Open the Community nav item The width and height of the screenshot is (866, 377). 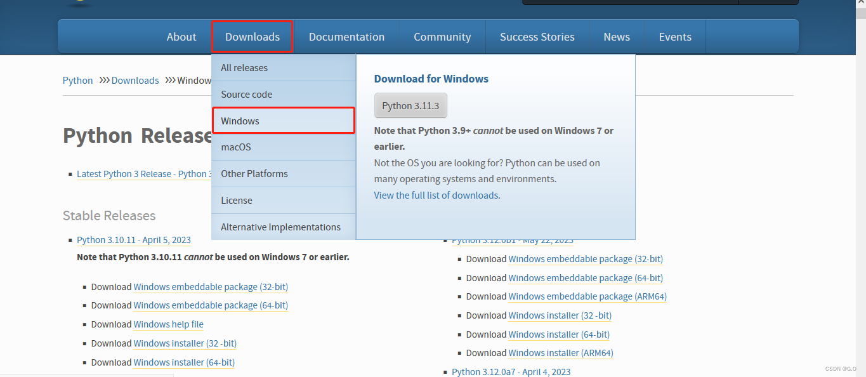[442, 37]
